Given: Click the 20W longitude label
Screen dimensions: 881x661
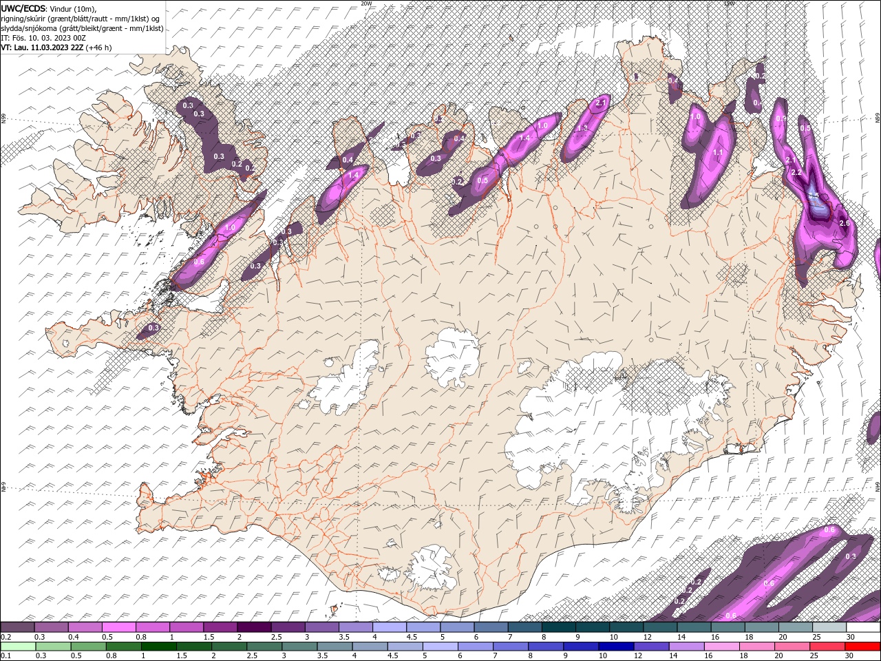Looking at the screenshot, I should [x=366, y=3].
